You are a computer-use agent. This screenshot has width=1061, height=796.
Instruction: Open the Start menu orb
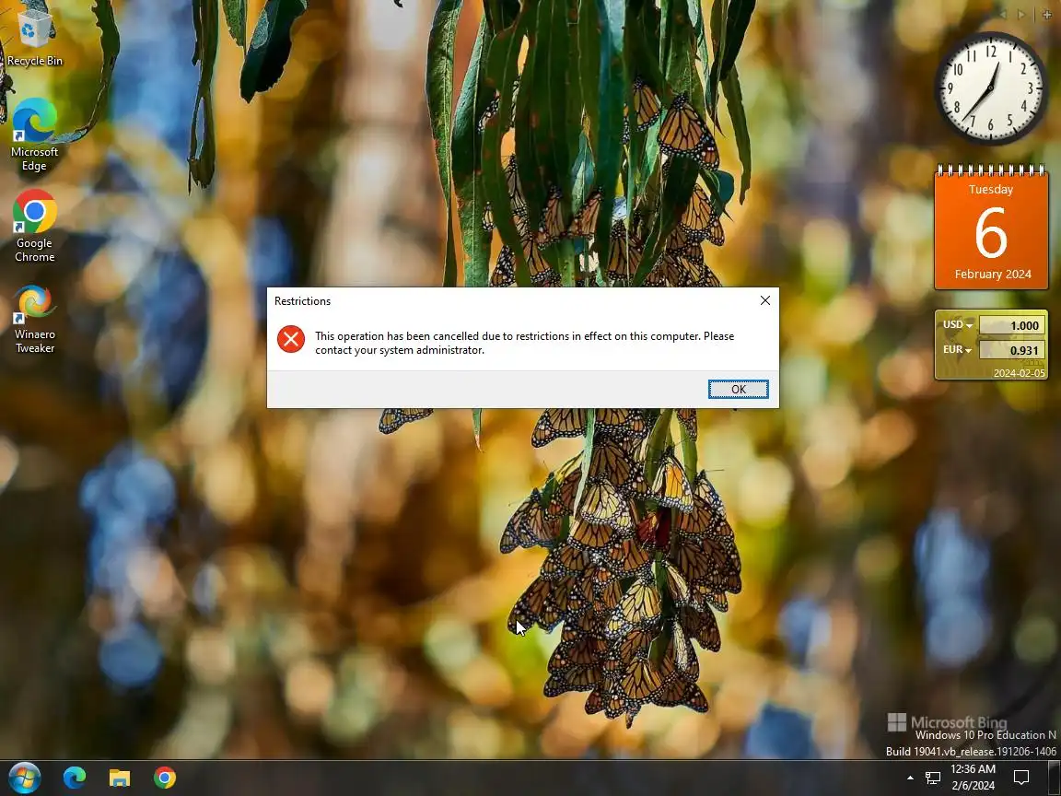click(24, 778)
